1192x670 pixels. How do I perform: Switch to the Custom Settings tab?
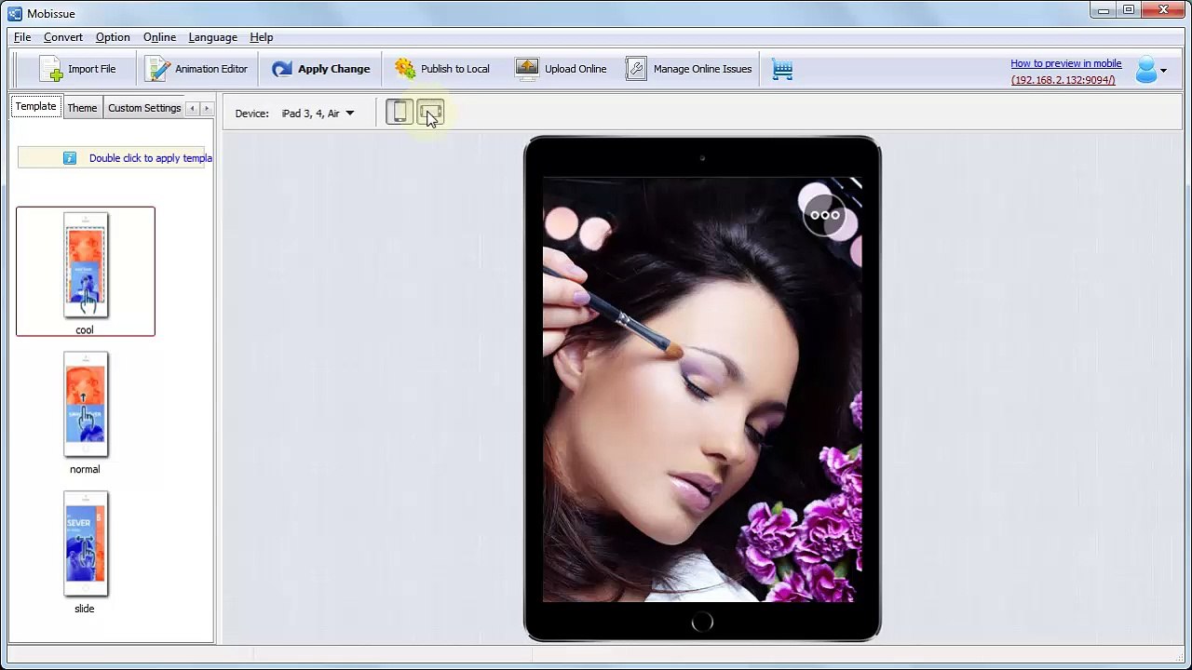[144, 108]
